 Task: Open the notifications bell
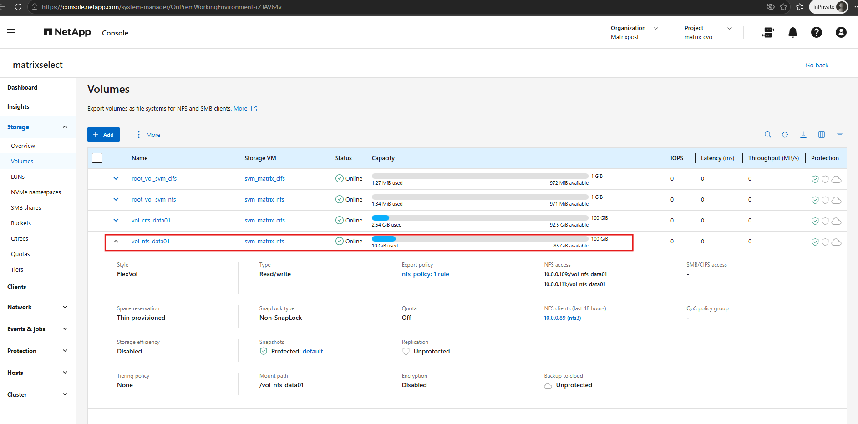click(793, 32)
